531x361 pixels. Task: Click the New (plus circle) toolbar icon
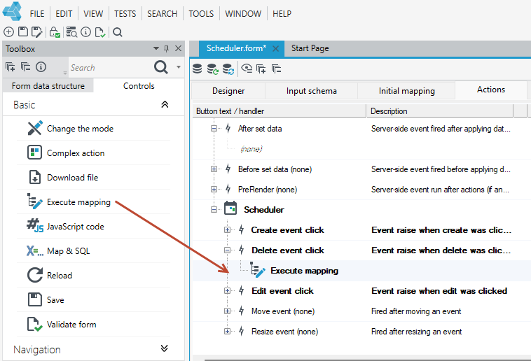tap(9, 32)
